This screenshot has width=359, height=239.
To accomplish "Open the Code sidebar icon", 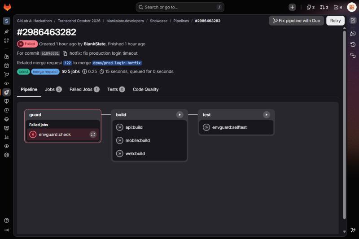I will 6,83.
